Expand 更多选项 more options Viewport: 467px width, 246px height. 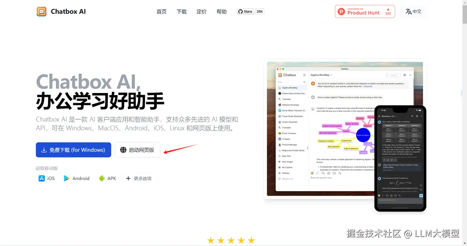pyautogui.click(x=139, y=178)
